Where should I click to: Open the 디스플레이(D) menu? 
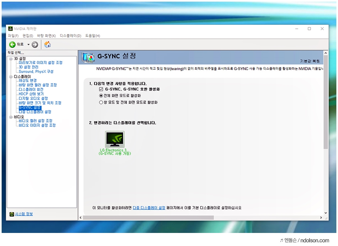coord(71,36)
